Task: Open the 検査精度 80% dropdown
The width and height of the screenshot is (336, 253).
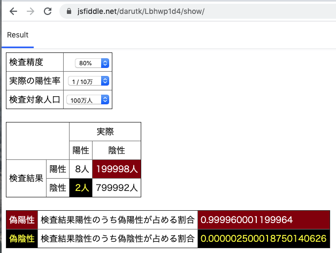Action: click(92, 63)
